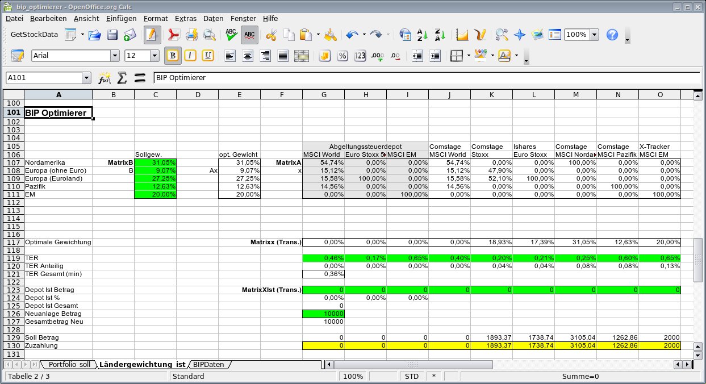
Task: Open Name Box cell reference dropdown
Action: pyautogui.click(x=86, y=78)
